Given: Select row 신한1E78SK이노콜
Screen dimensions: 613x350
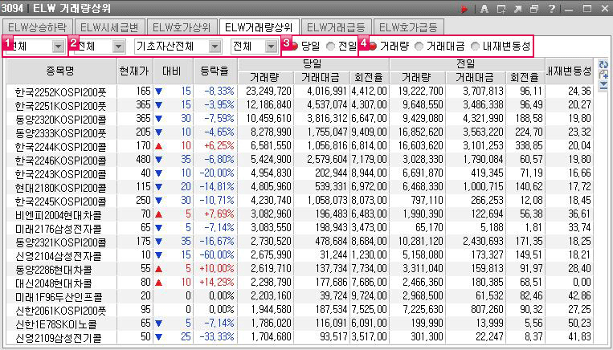Looking at the screenshot, I should tap(300, 324).
